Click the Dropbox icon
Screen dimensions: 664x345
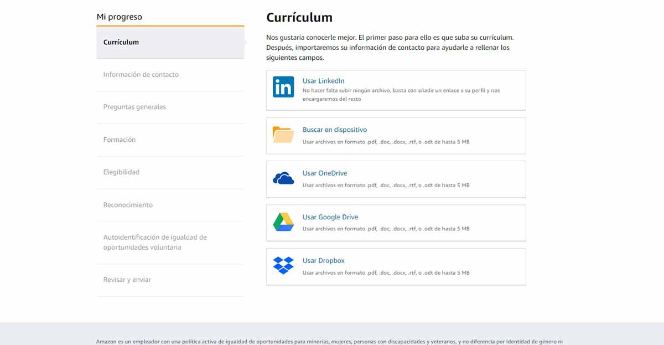click(x=283, y=265)
